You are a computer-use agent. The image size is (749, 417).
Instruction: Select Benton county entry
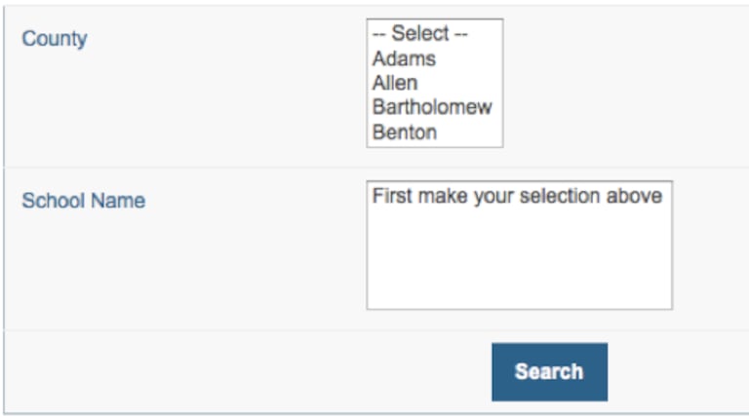[x=404, y=132]
